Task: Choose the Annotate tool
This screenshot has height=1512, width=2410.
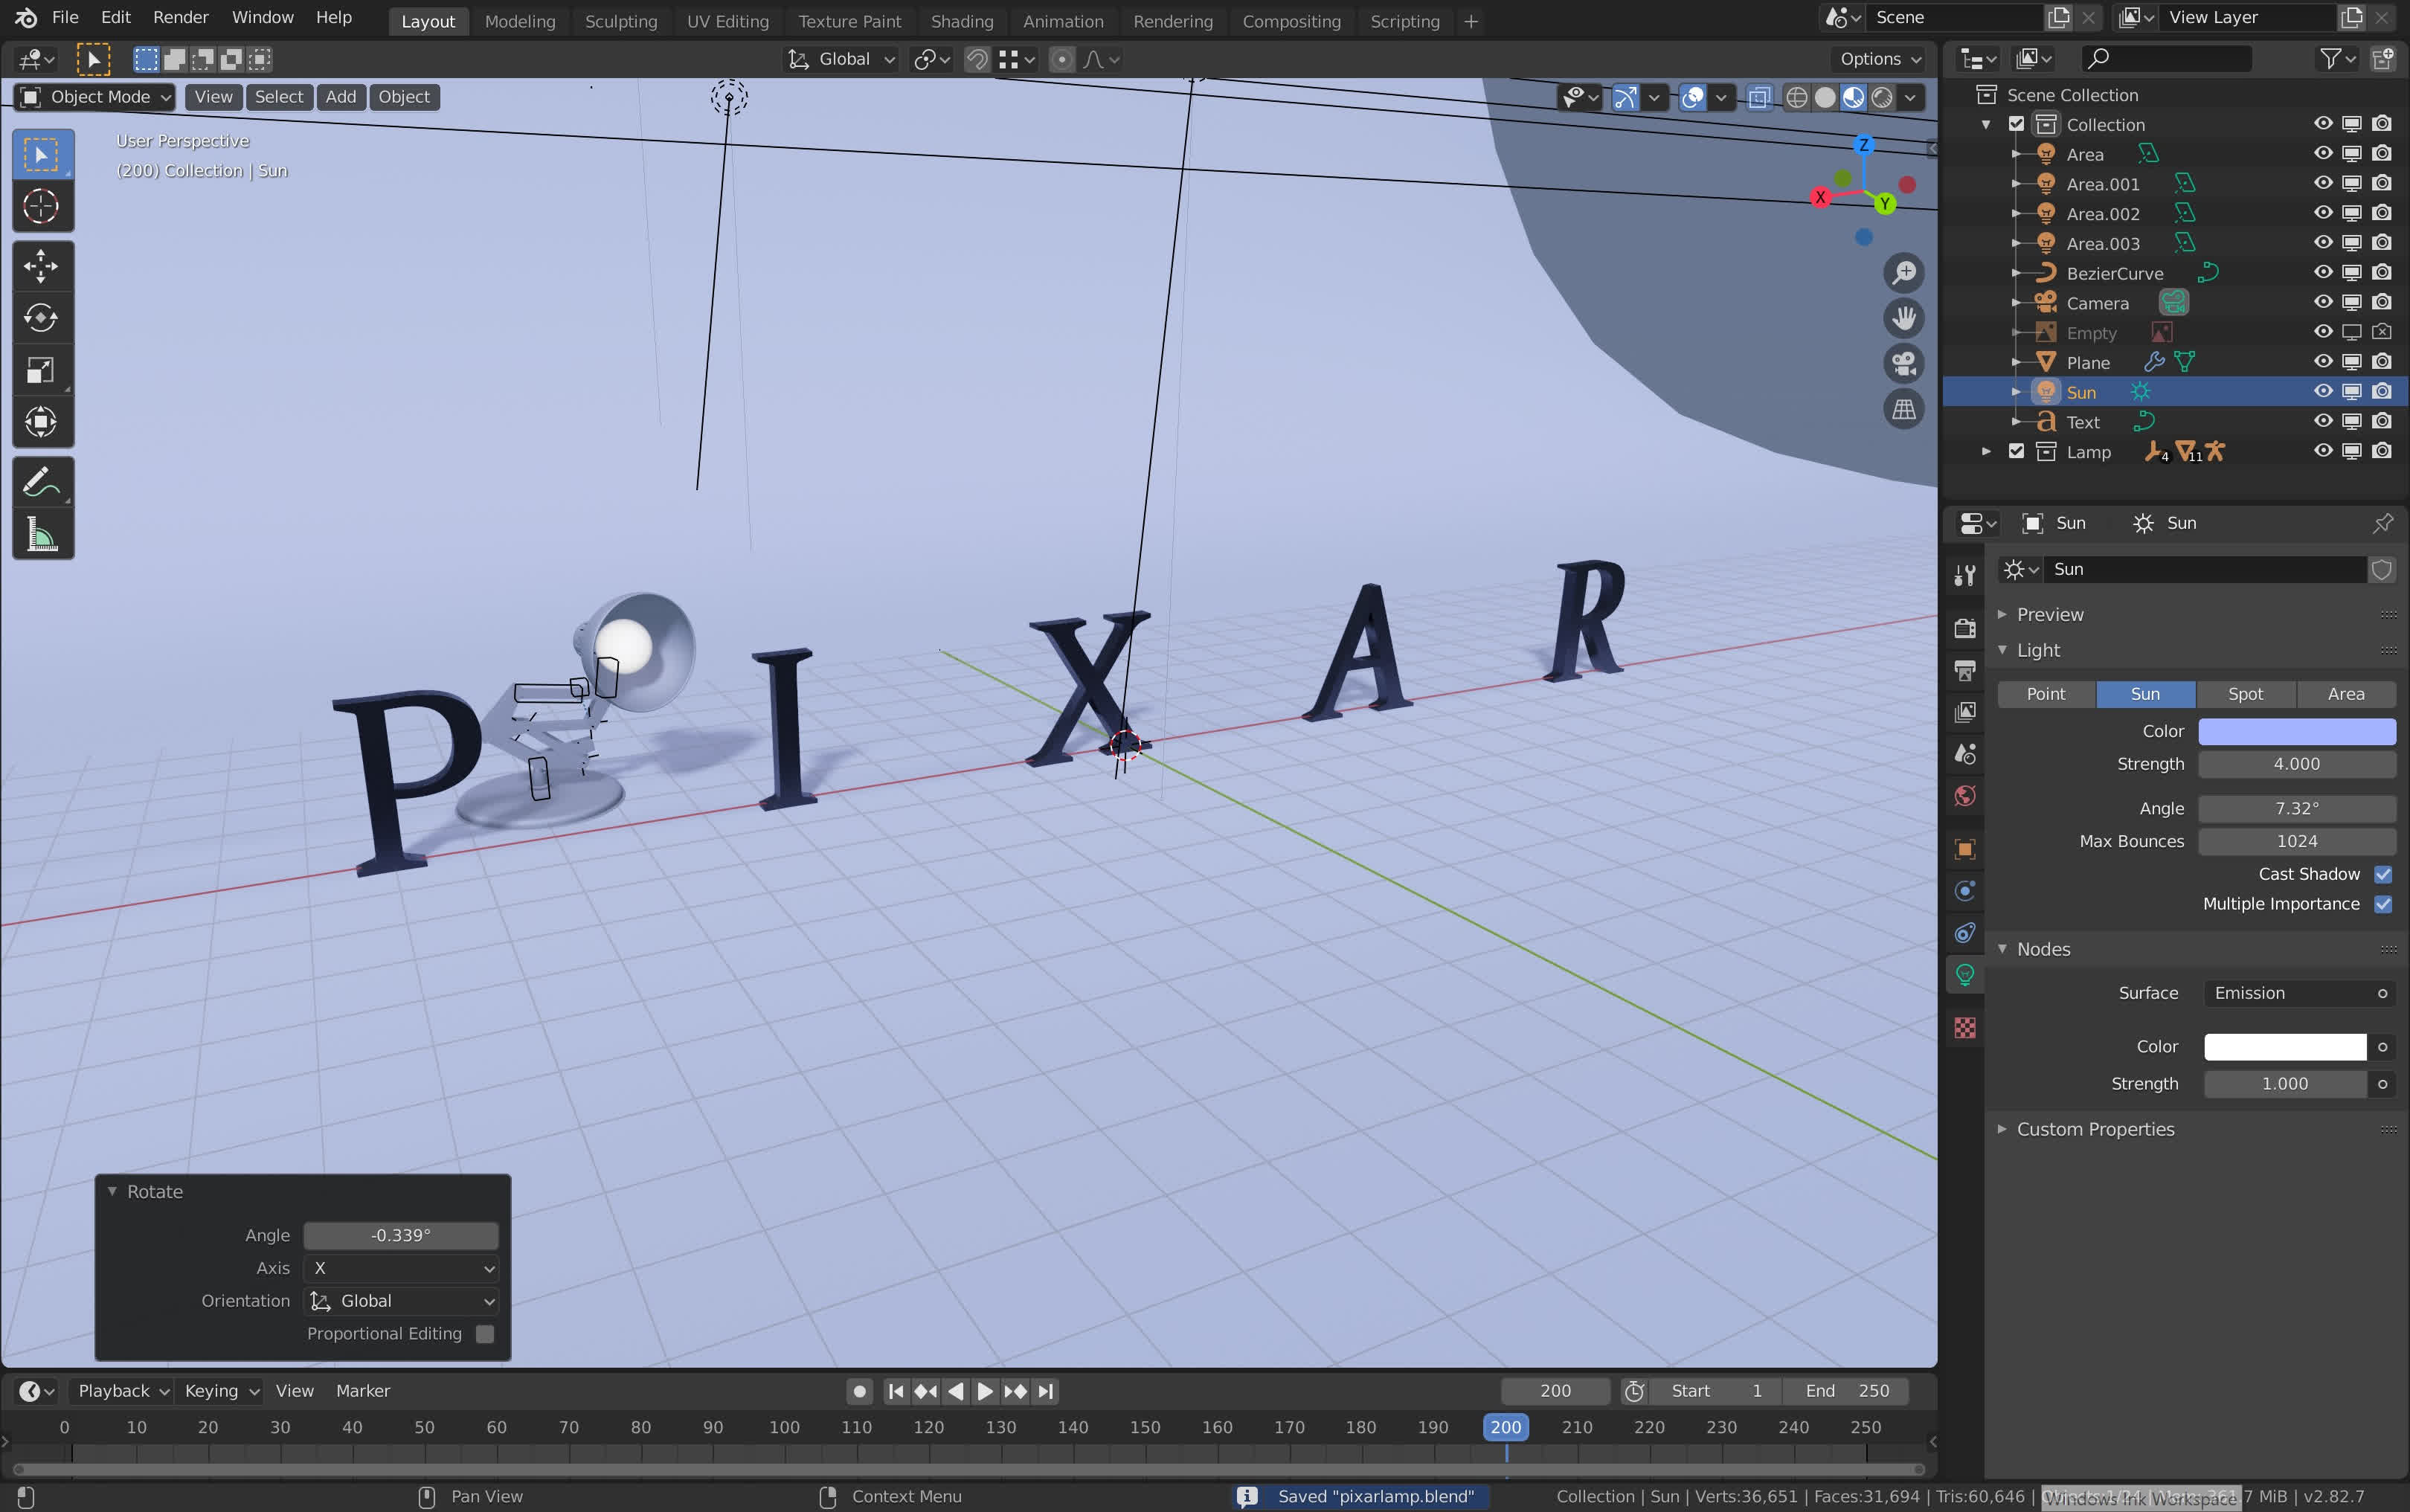Action: point(41,483)
